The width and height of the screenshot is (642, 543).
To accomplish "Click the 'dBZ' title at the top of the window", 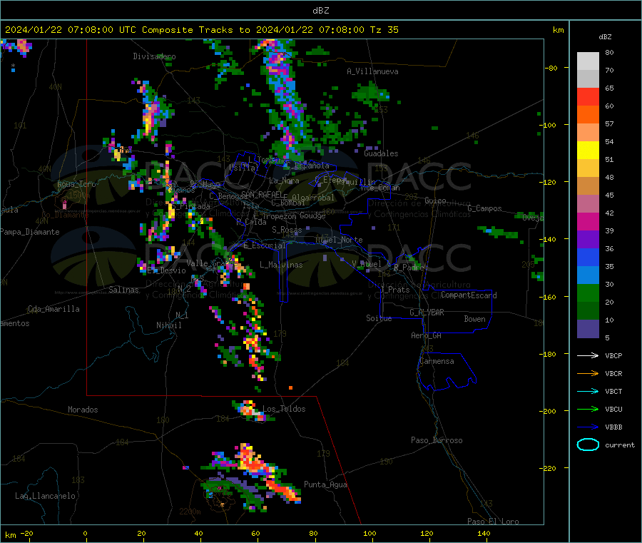I will coord(320,11).
